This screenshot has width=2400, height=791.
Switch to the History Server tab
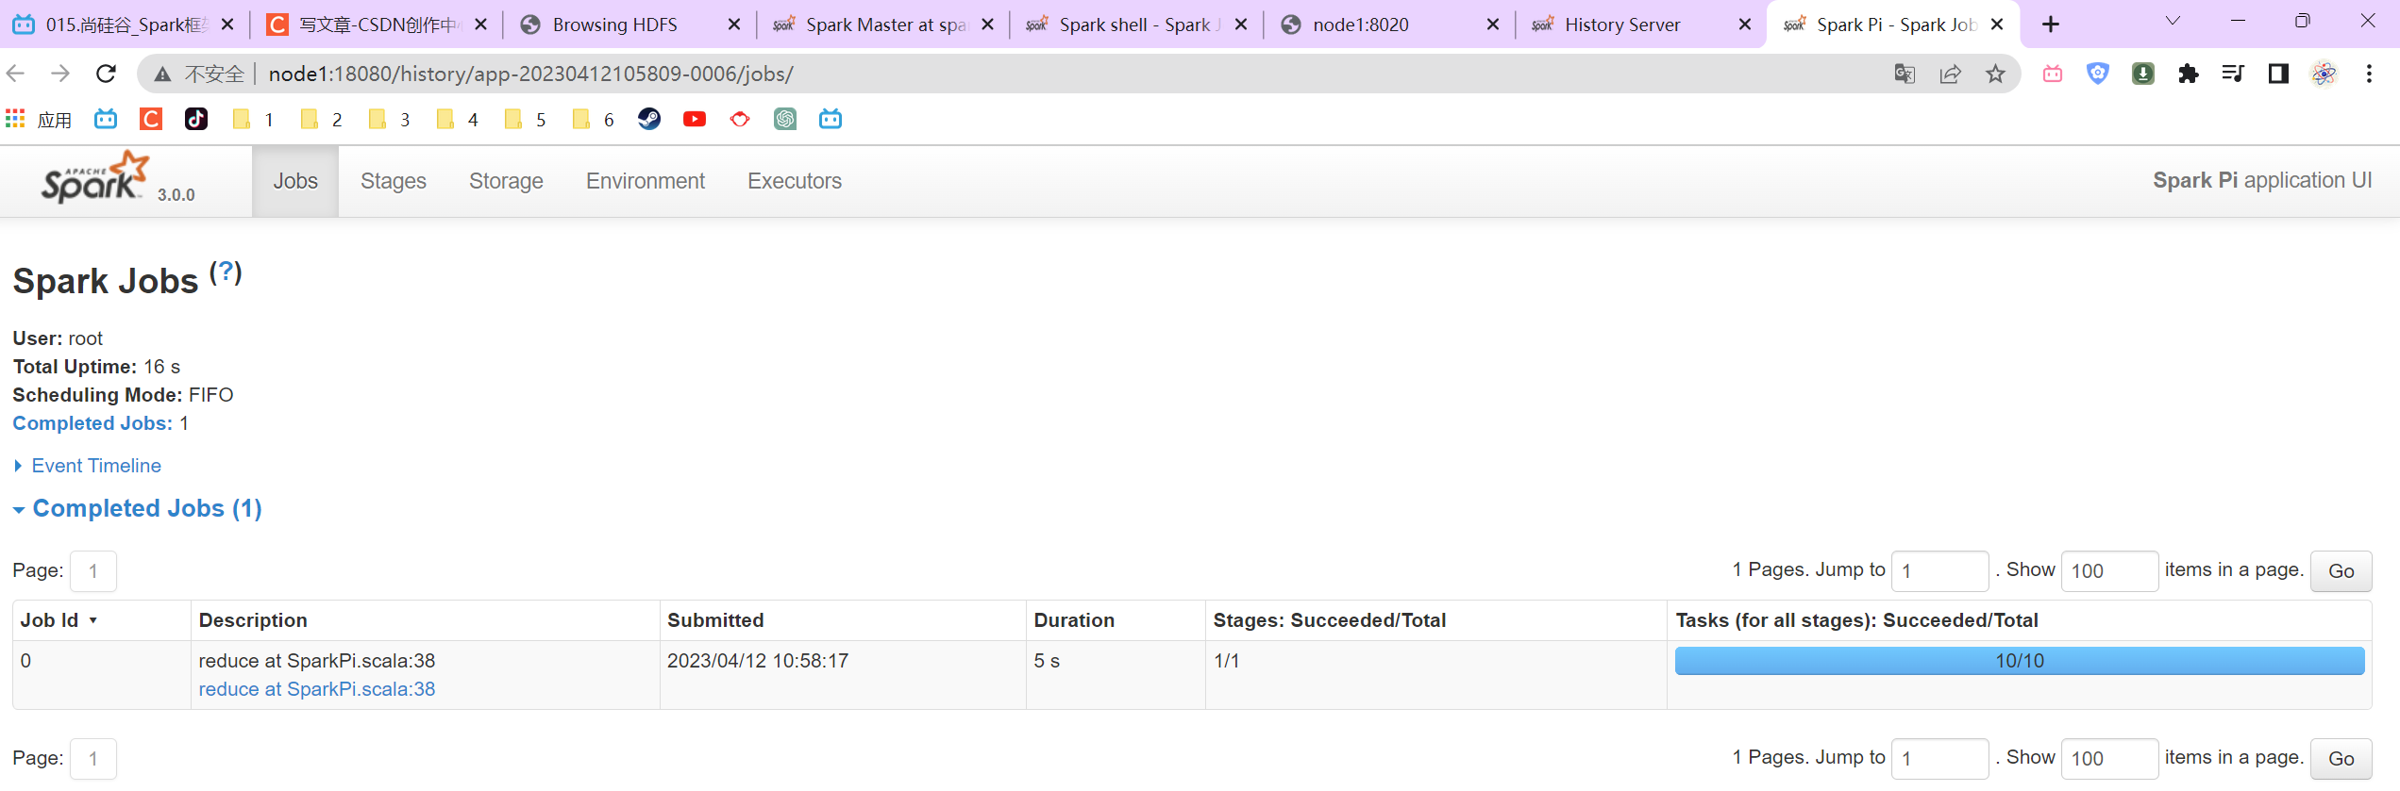pos(1622,25)
